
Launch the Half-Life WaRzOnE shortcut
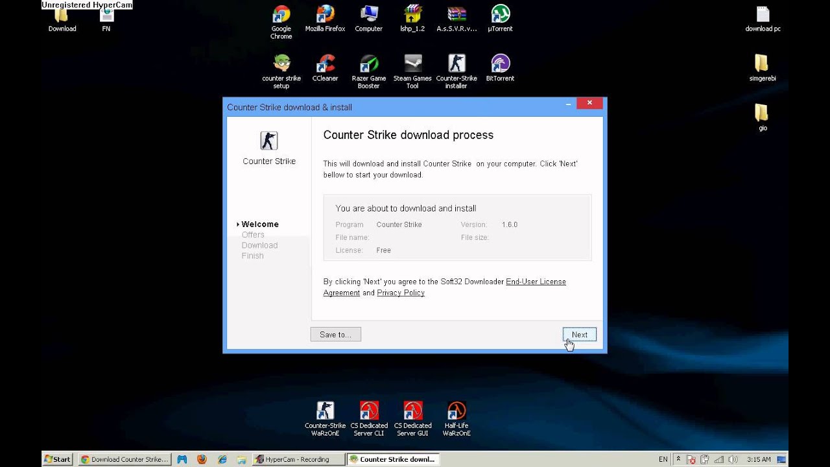pyautogui.click(x=456, y=419)
